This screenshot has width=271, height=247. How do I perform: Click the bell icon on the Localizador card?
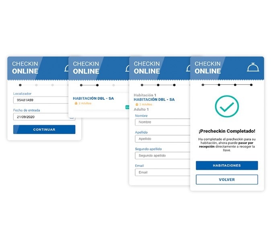(66, 68)
